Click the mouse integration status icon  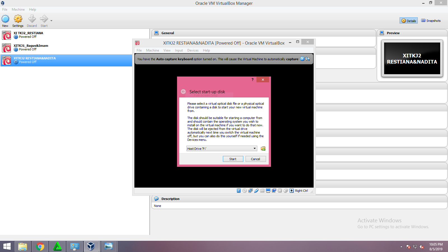click(286, 191)
